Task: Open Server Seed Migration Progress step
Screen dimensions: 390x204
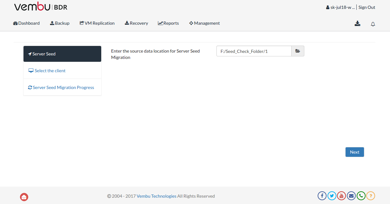Action: pyautogui.click(x=62, y=87)
